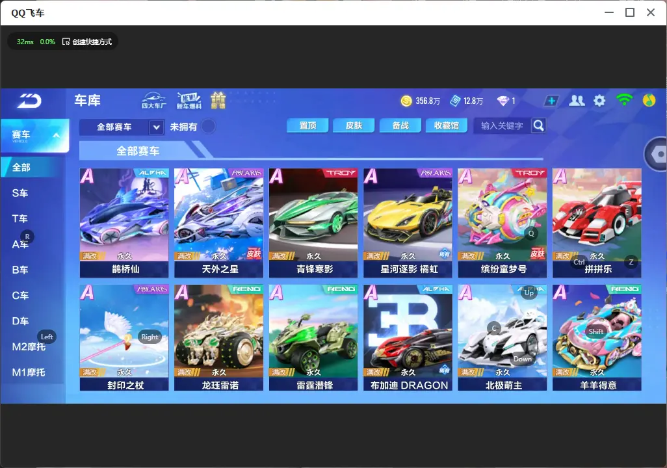Click the pink diamond currency icon

(503, 101)
